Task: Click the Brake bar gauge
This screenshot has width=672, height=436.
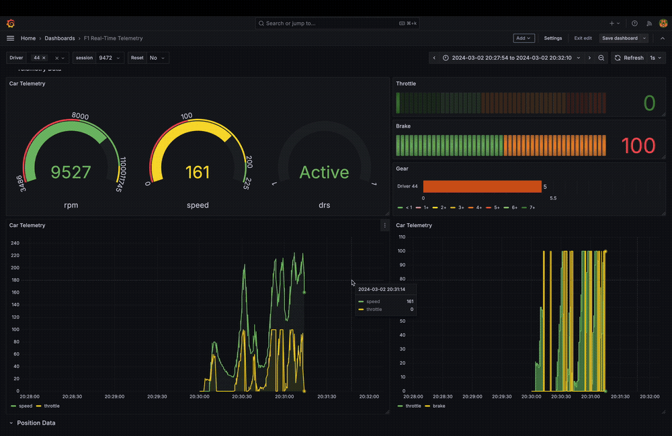Action: [x=501, y=145]
